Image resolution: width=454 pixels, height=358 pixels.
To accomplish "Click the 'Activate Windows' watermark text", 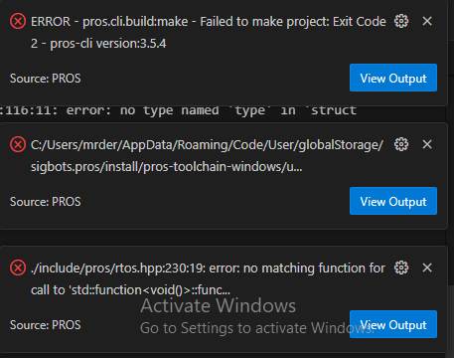I will (219, 305).
